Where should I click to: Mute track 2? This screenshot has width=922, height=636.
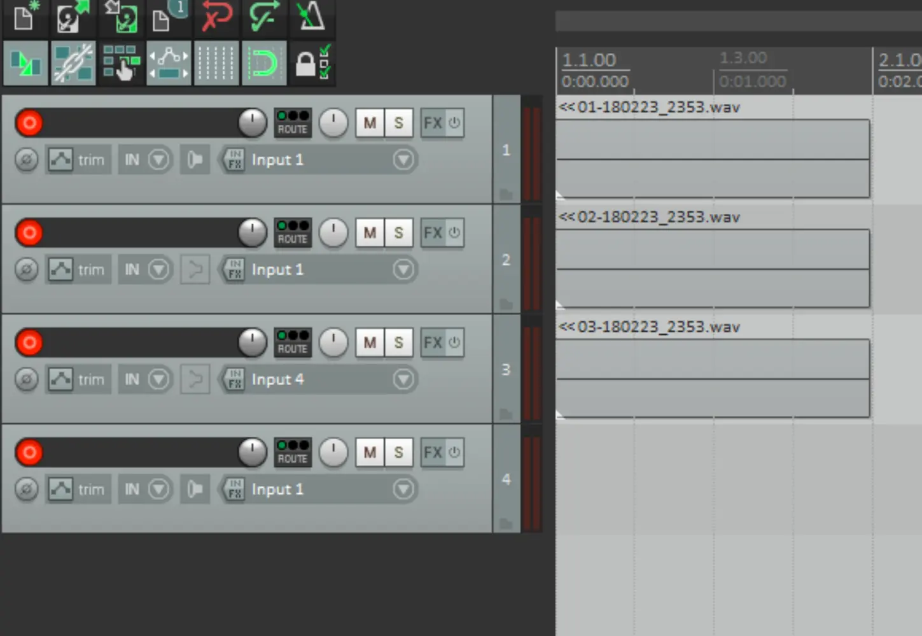(370, 233)
